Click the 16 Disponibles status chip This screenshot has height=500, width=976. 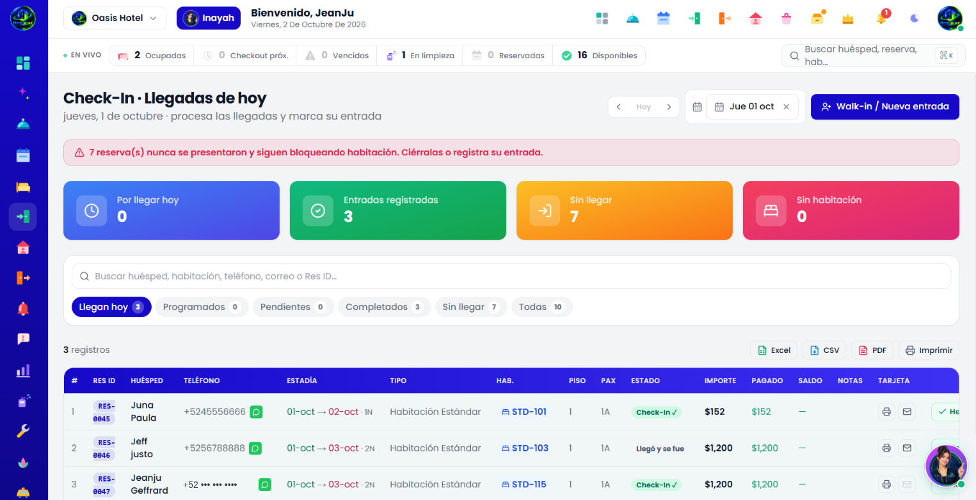click(x=599, y=56)
